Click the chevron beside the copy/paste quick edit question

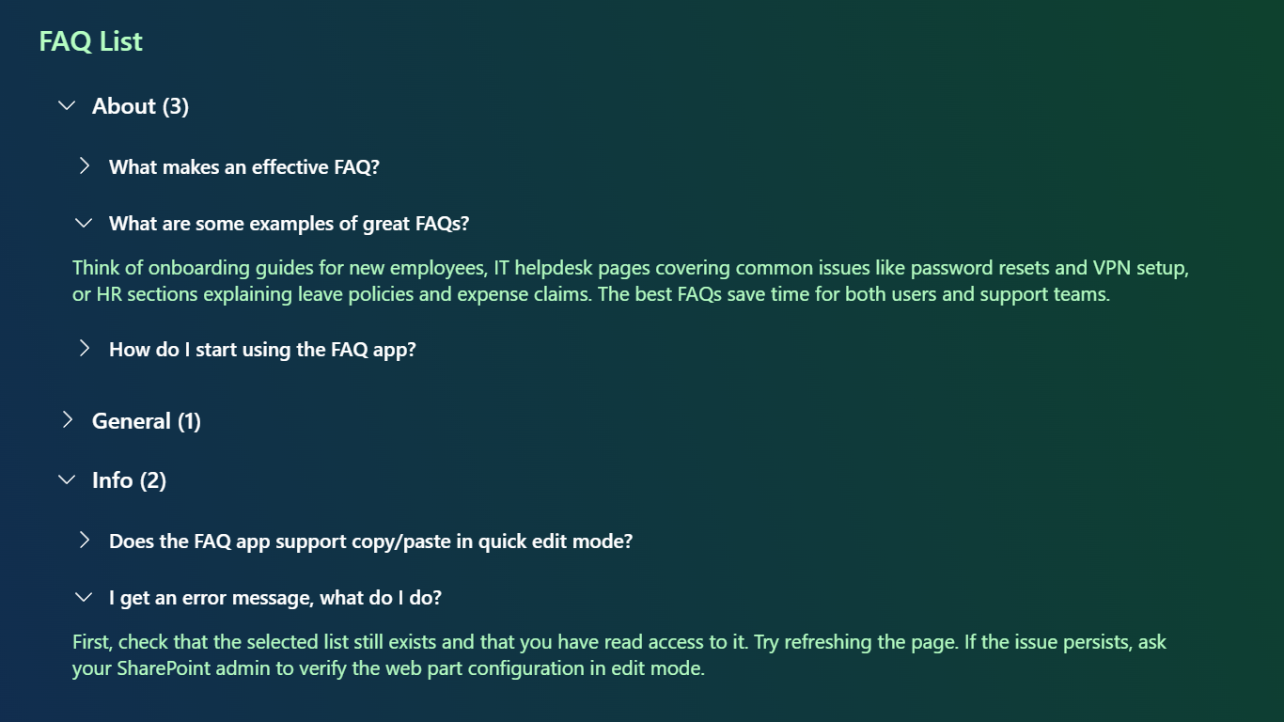point(85,541)
